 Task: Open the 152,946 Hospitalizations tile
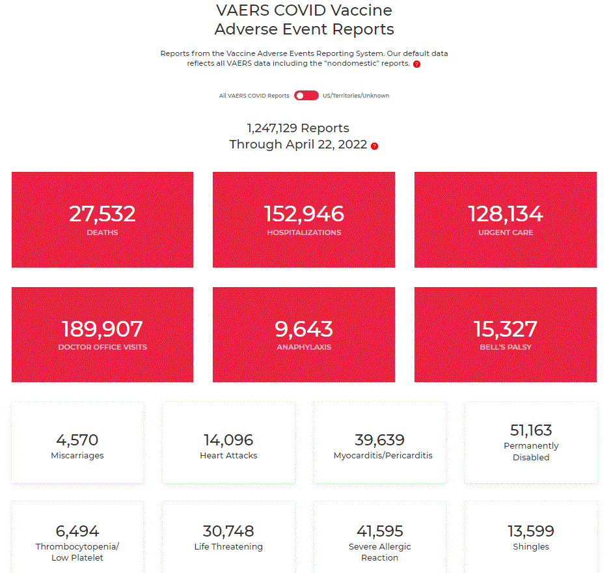point(304,219)
